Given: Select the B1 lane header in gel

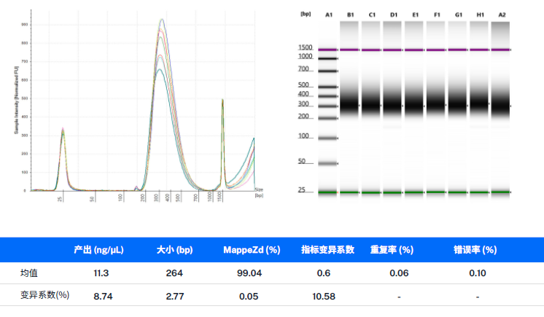Looking at the screenshot, I should (350, 14).
